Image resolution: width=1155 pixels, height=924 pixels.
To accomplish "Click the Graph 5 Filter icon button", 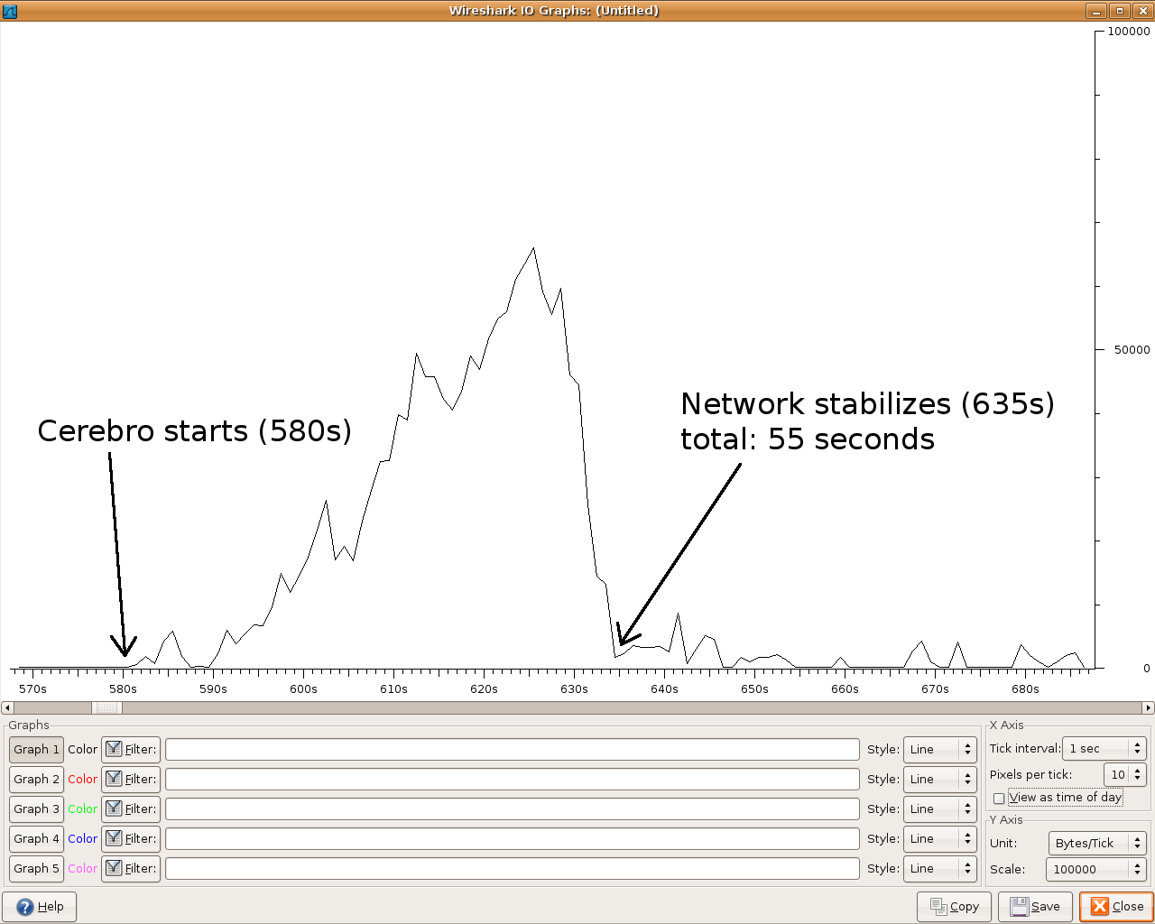I will pyautogui.click(x=130, y=868).
